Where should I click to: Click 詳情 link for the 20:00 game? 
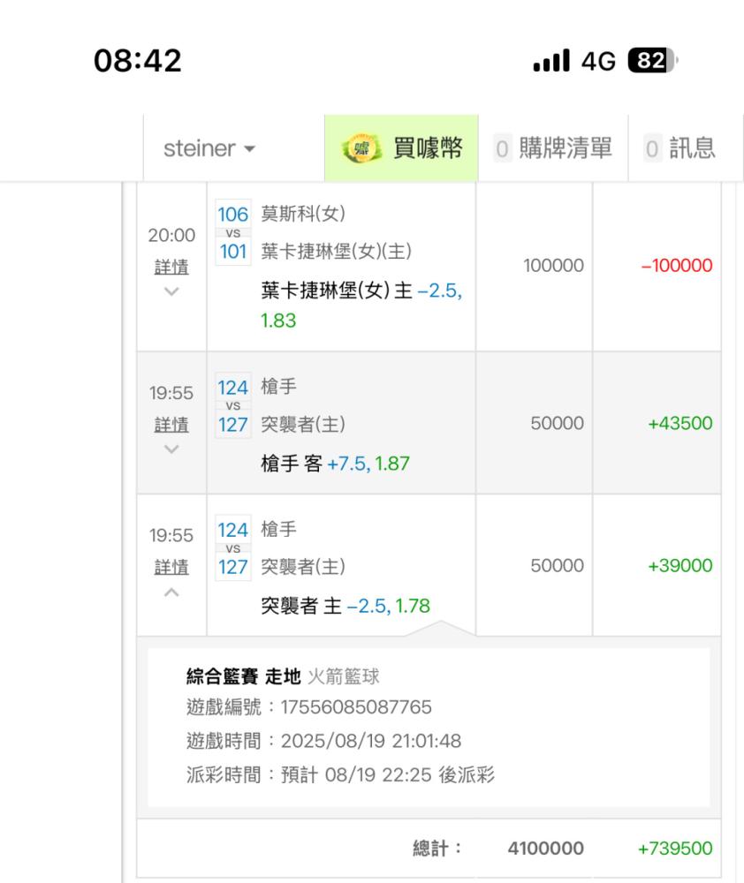[171, 267]
